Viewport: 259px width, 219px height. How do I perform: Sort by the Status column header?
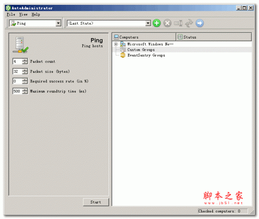pos(214,37)
